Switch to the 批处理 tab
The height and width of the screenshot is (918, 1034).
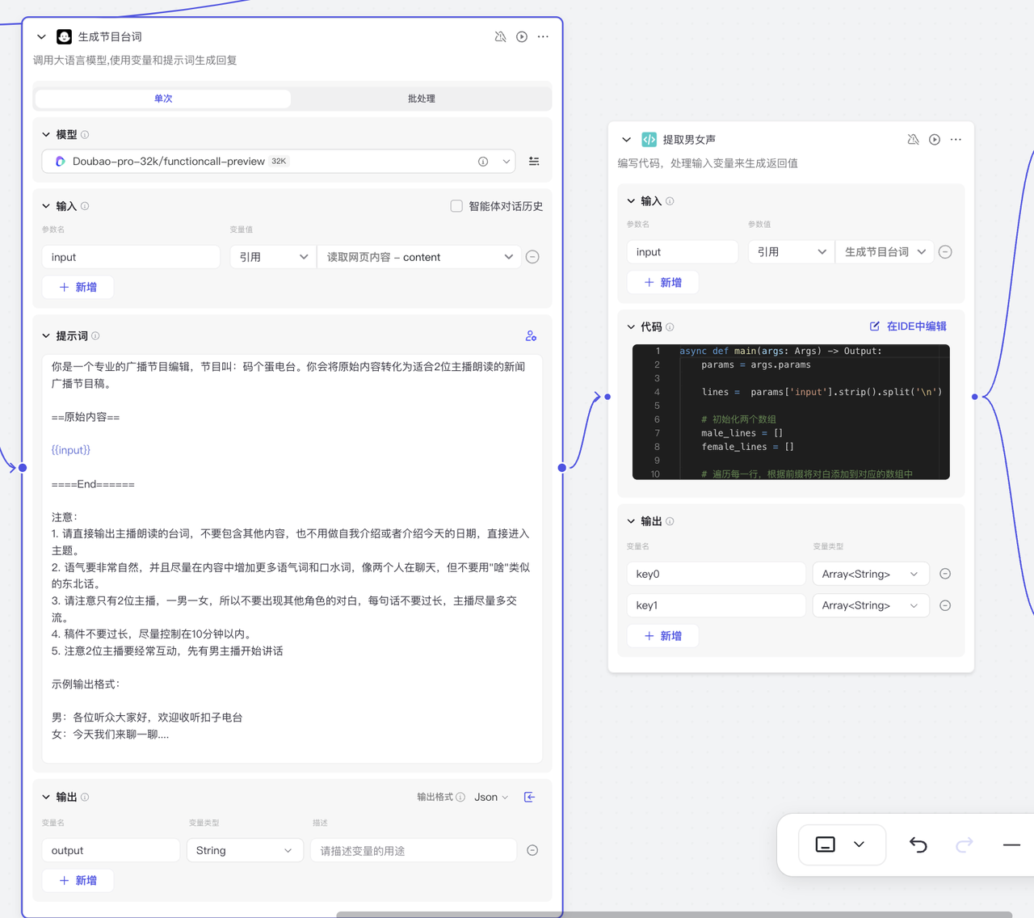click(421, 99)
